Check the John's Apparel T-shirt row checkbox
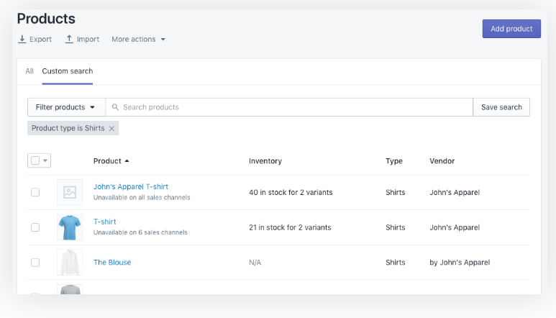This screenshot has height=318, width=556. 35,192
